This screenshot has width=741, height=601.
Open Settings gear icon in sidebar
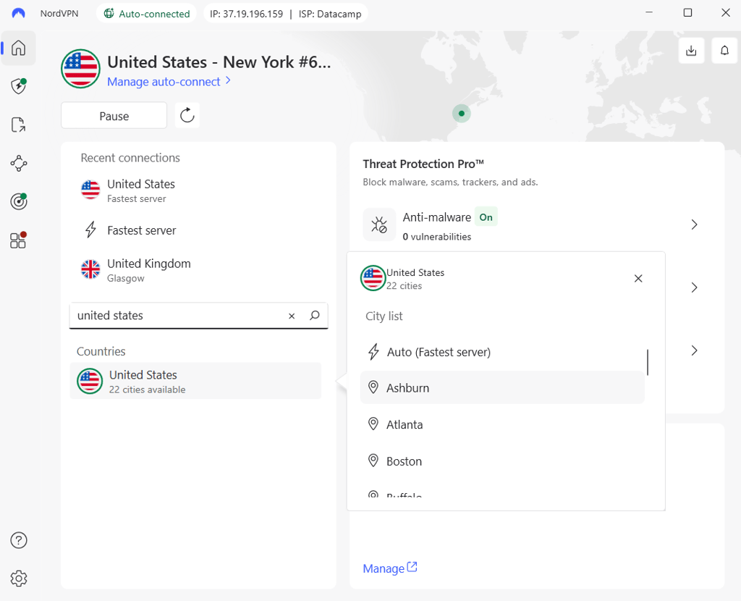[x=18, y=579]
